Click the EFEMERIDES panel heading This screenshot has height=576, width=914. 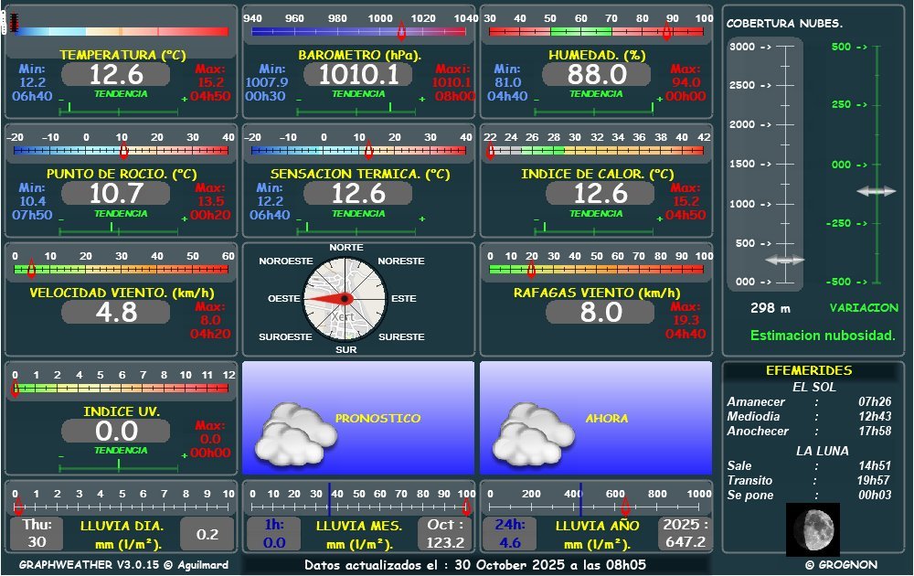[x=809, y=370]
